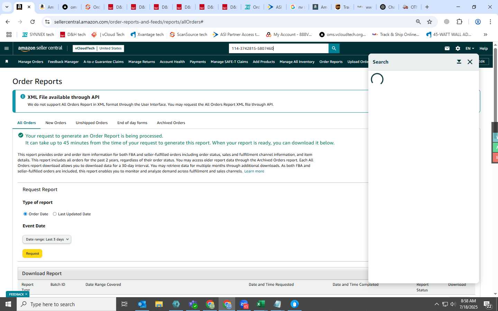Screen dimensions: 498x311
Task: Open the Seller Central hamburger menu
Action: click(6, 48)
